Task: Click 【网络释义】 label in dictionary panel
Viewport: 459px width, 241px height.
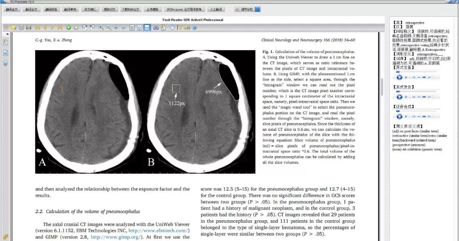Action: (403, 31)
